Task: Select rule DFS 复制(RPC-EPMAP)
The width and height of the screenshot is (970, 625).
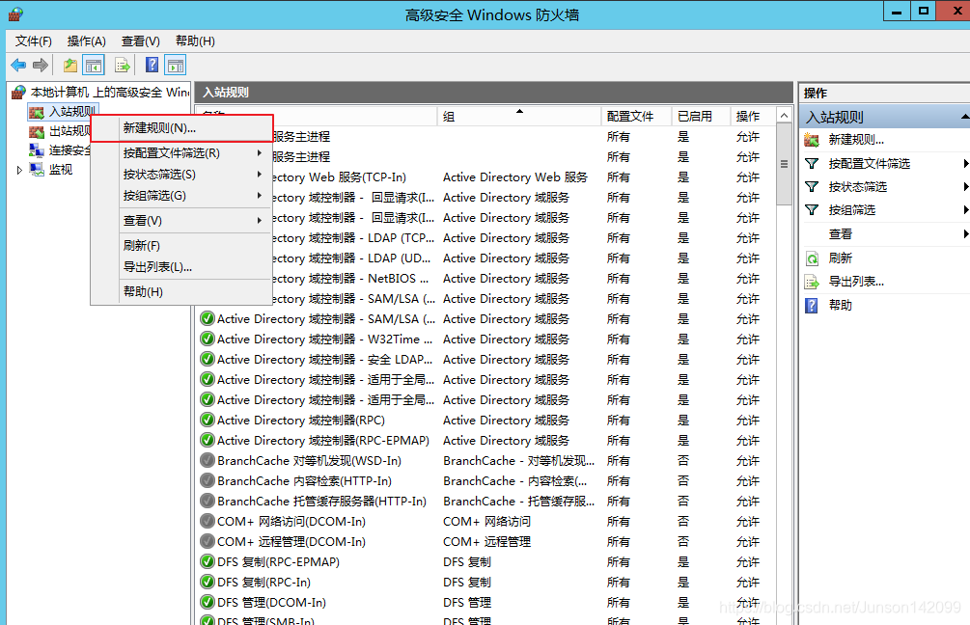Action: pyautogui.click(x=278, y=562)
